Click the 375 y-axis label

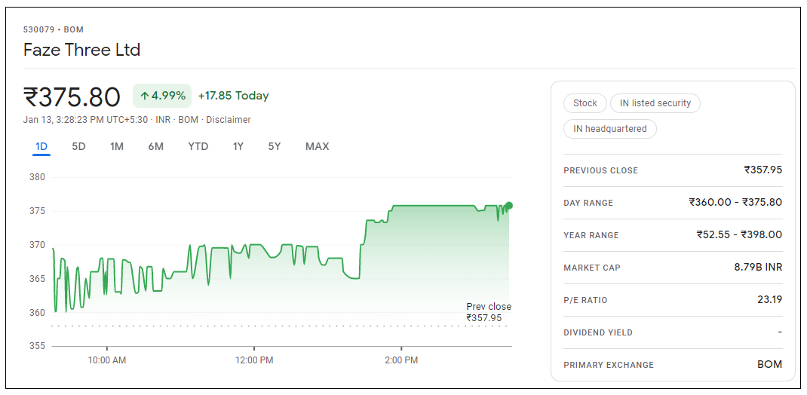38,211
